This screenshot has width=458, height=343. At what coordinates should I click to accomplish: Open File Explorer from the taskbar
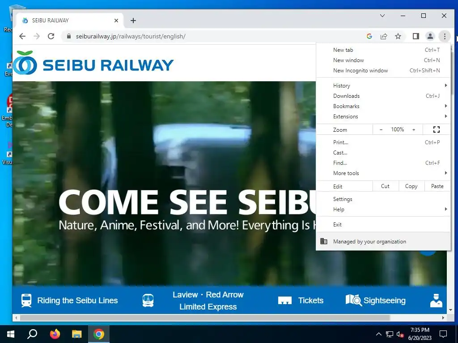(77, 334)
